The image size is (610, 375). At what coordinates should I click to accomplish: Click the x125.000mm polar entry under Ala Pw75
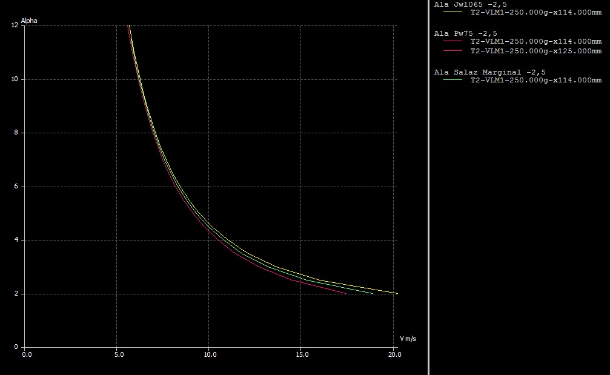click(536, 51)
